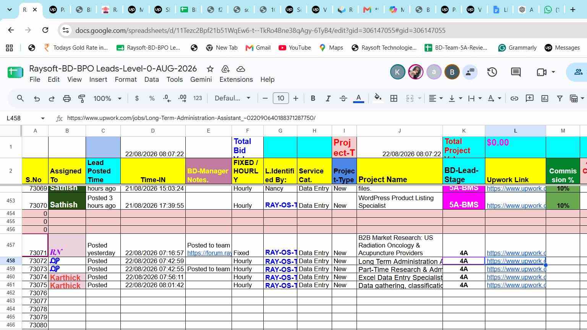Screen dimensions: 587x330
Task: Open the borders tool
Action: pyautogui.click(x=394, y=99)
